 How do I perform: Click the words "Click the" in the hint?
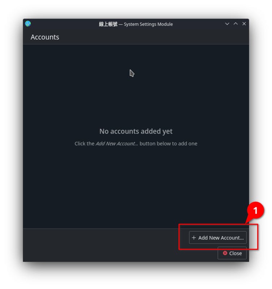(85, 143)
